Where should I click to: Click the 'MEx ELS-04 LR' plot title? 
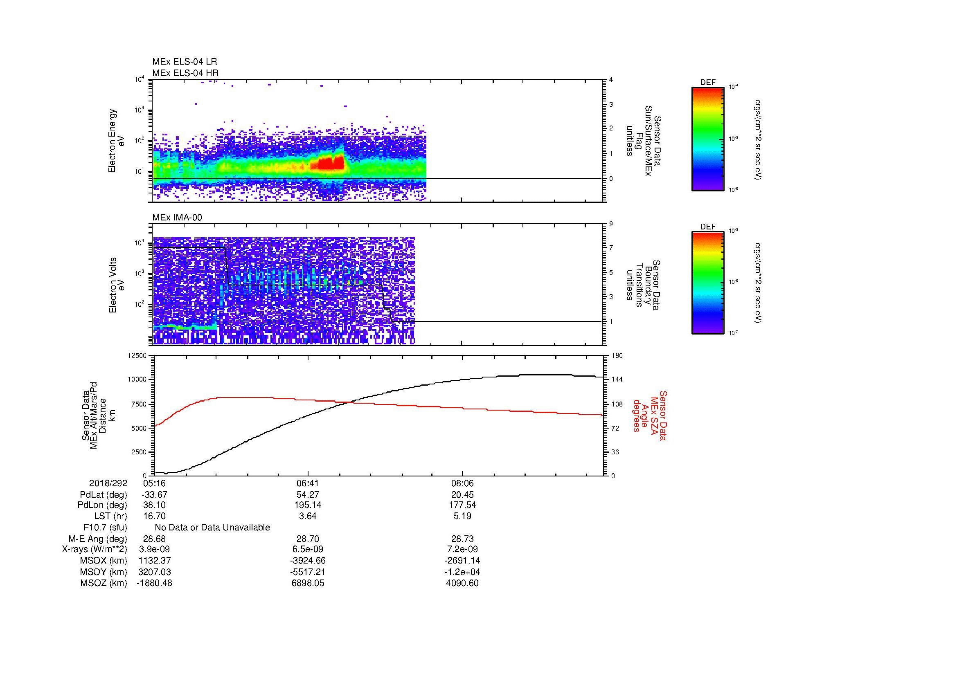[185, 62]
